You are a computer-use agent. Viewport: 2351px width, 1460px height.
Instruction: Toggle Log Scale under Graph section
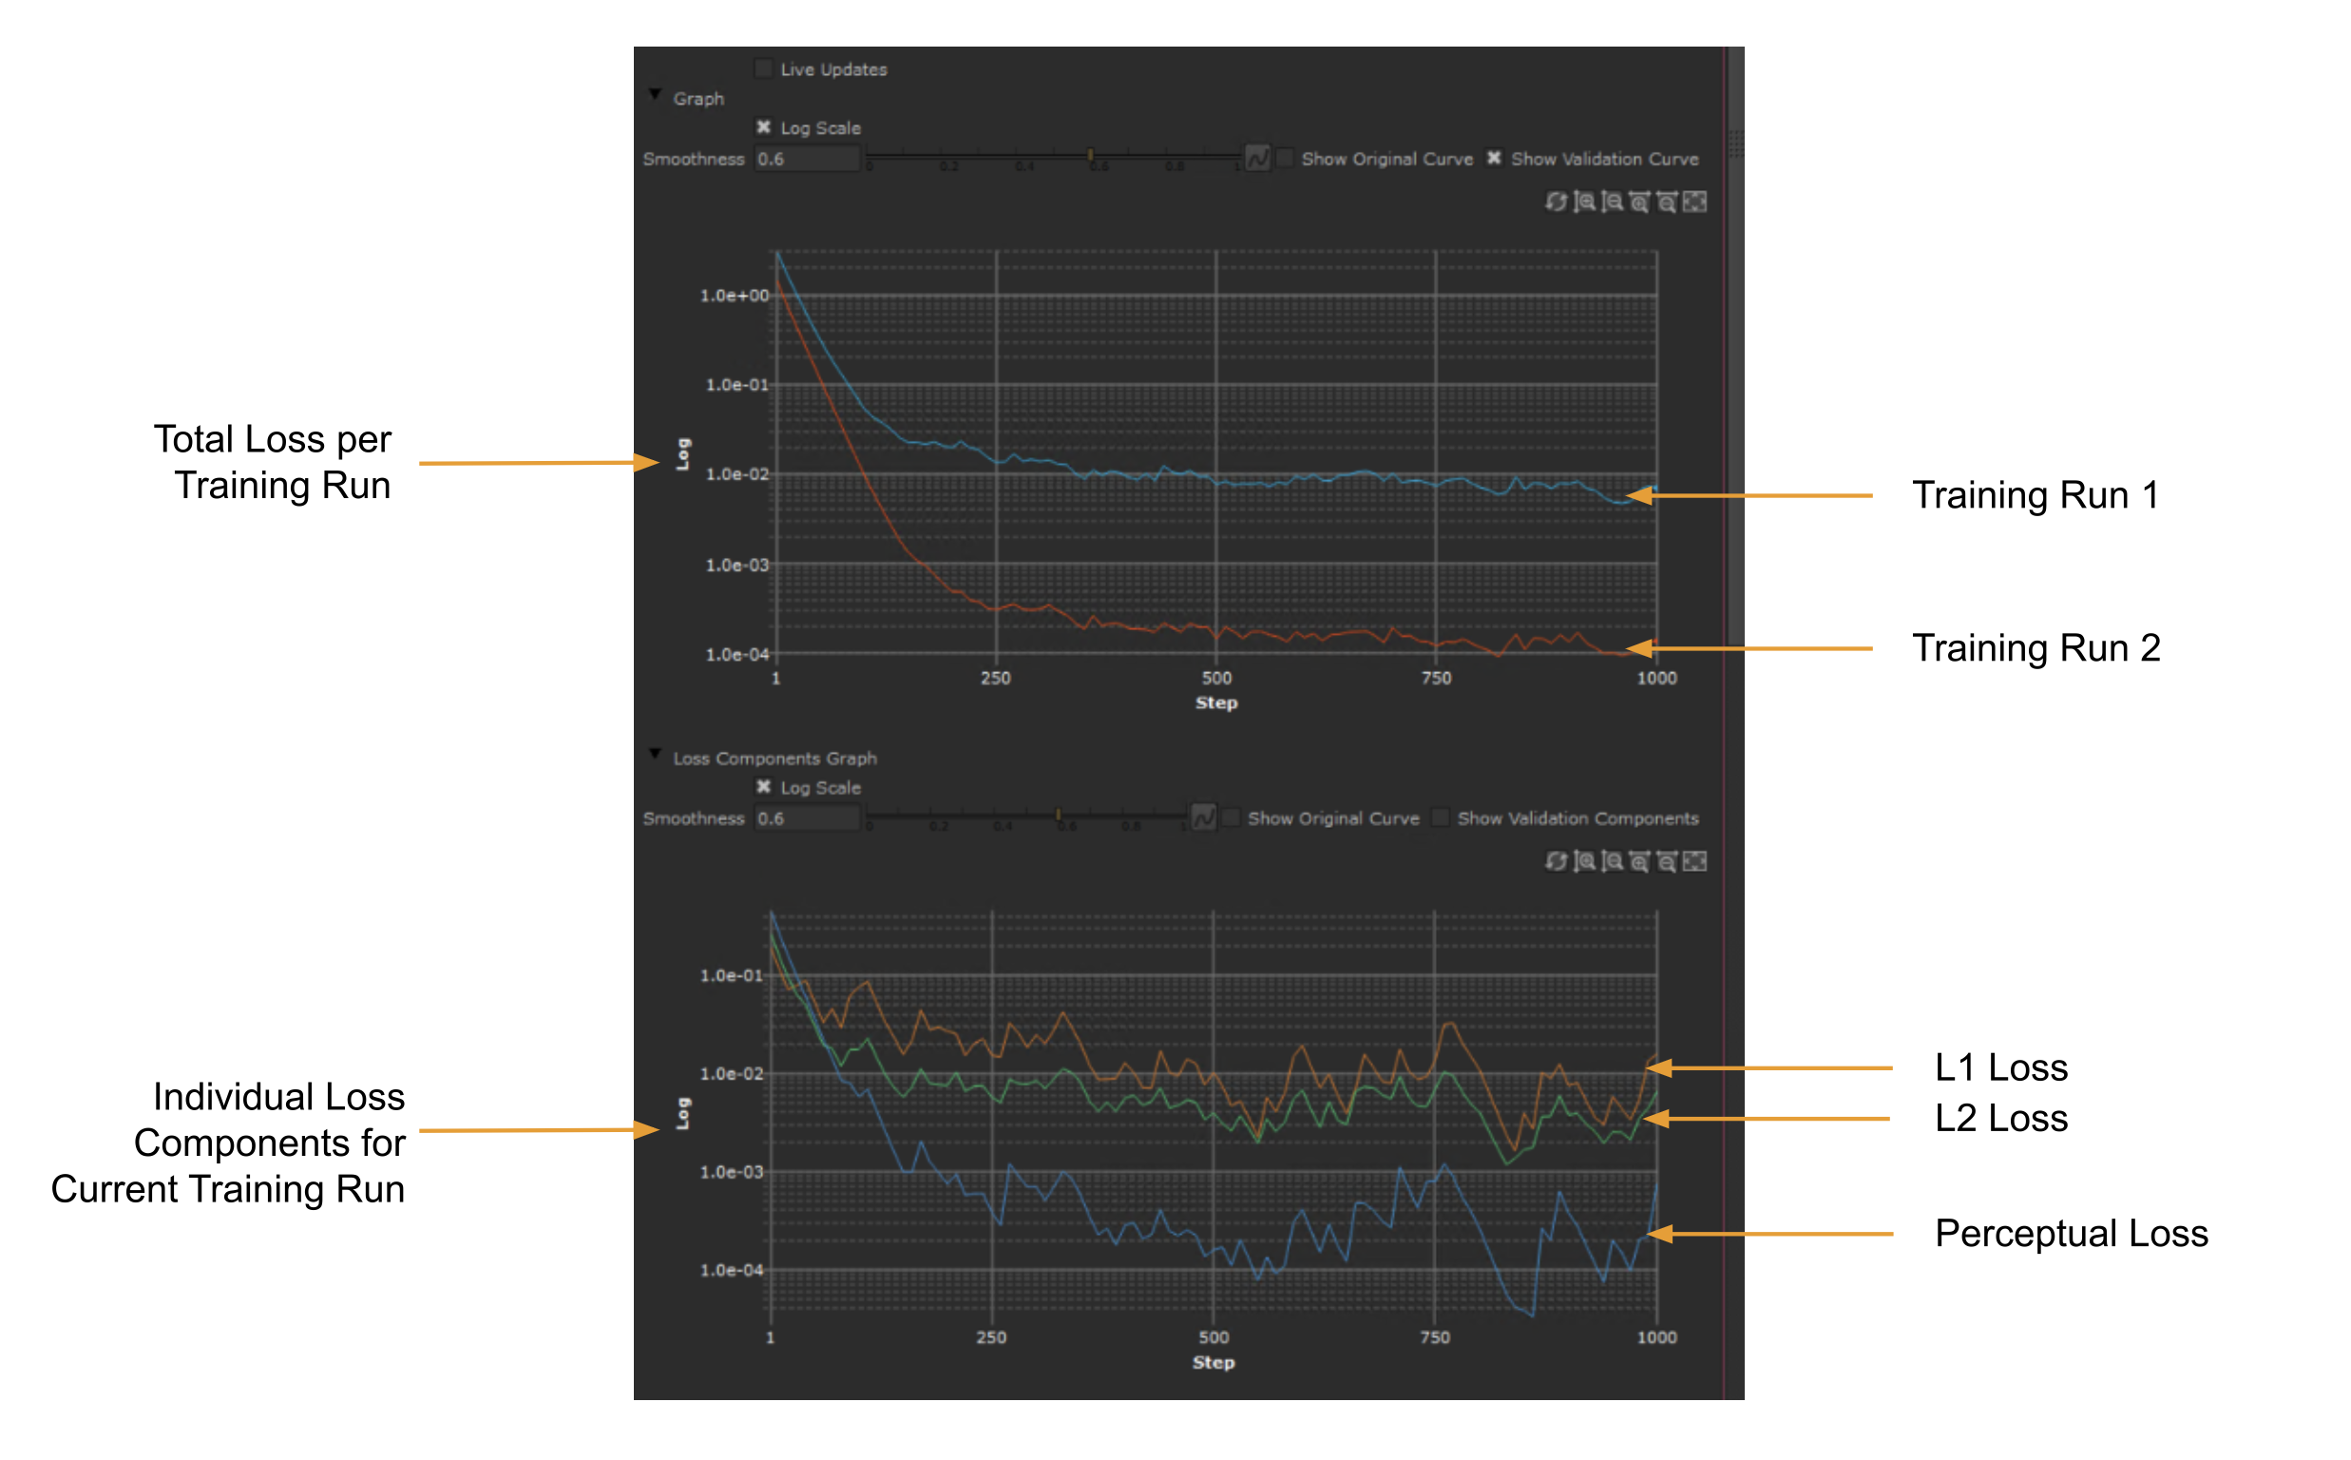point(763,127)
